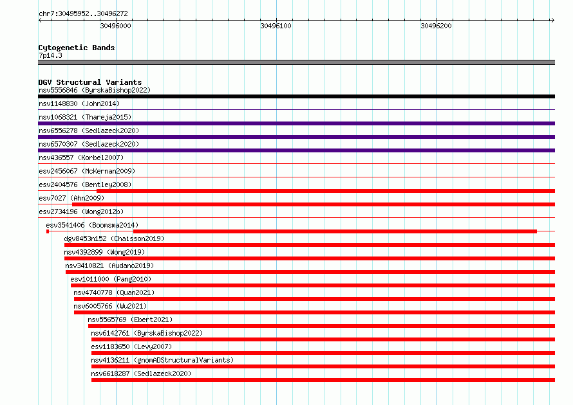Select the red nsv3410821 variant bar
This screenshot has width=573, height=405.
coord(310,272)
